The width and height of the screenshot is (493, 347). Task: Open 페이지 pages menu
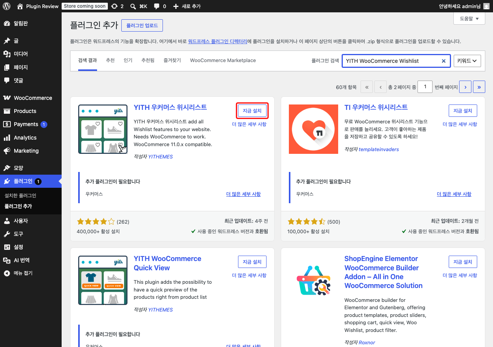31,67
